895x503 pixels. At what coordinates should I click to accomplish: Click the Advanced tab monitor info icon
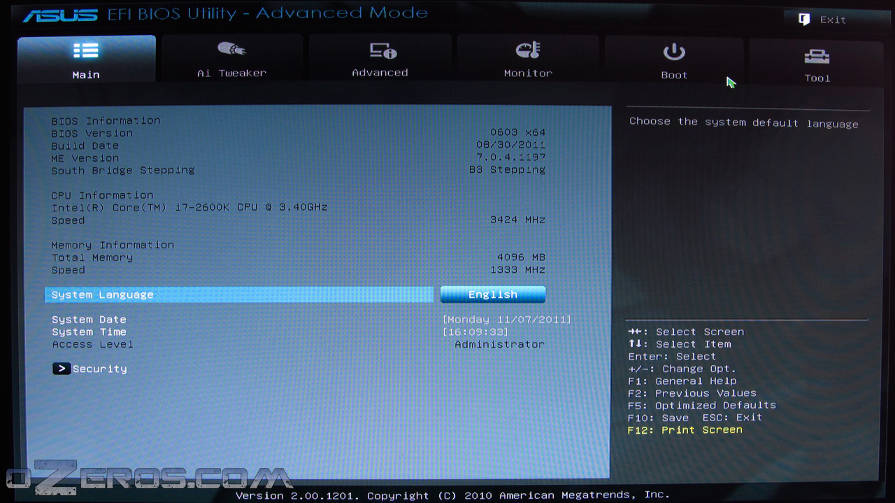pos(383,50)
